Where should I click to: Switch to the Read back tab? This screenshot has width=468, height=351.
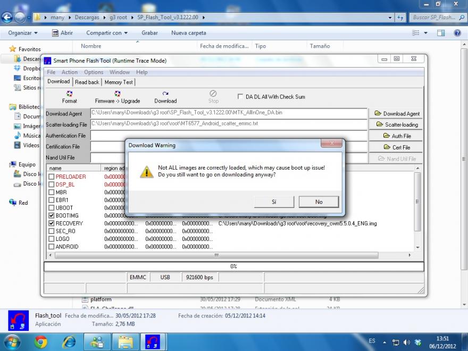click(x=87, y=82)
